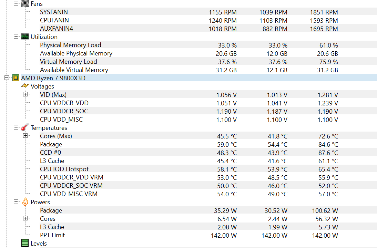Select the CPU VDDCR_SOC VRM row
The width and height of the screenshot is (377, 248).
208,186
